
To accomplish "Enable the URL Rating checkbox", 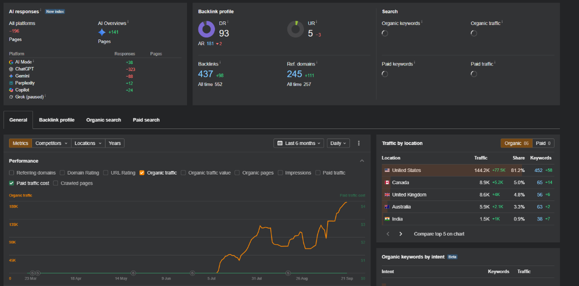I will [x=106, y=172].
